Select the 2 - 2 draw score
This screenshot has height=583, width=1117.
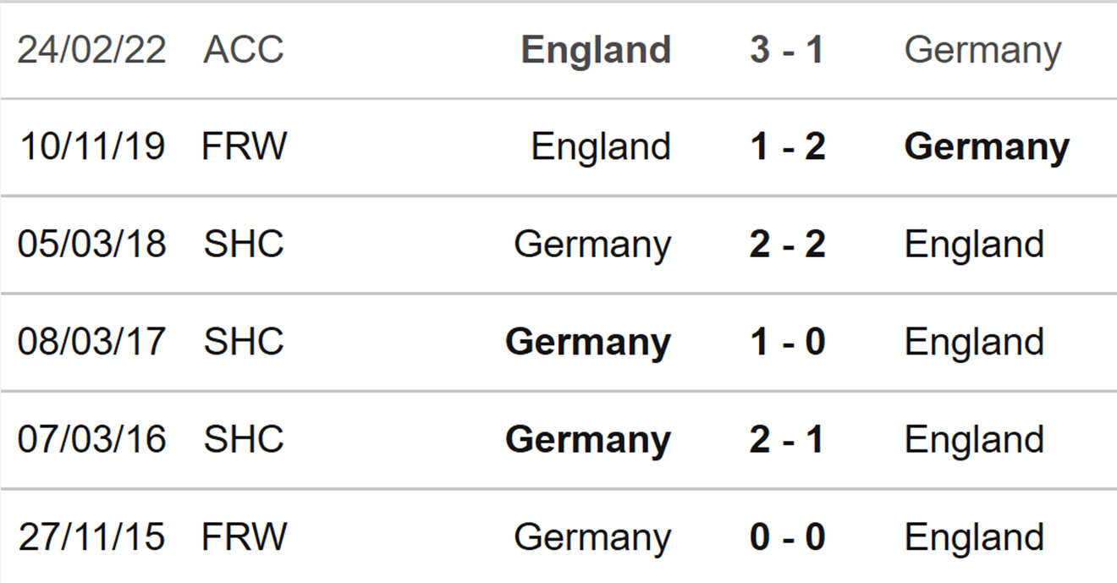pos(786,245)
